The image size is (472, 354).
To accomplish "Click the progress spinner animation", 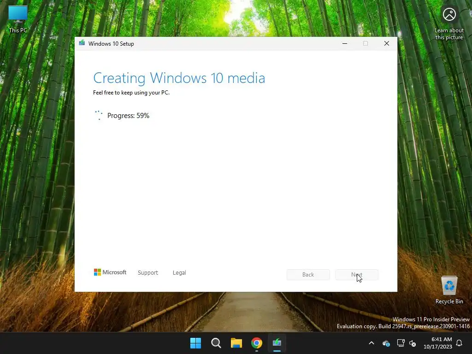I will point(99,115).
